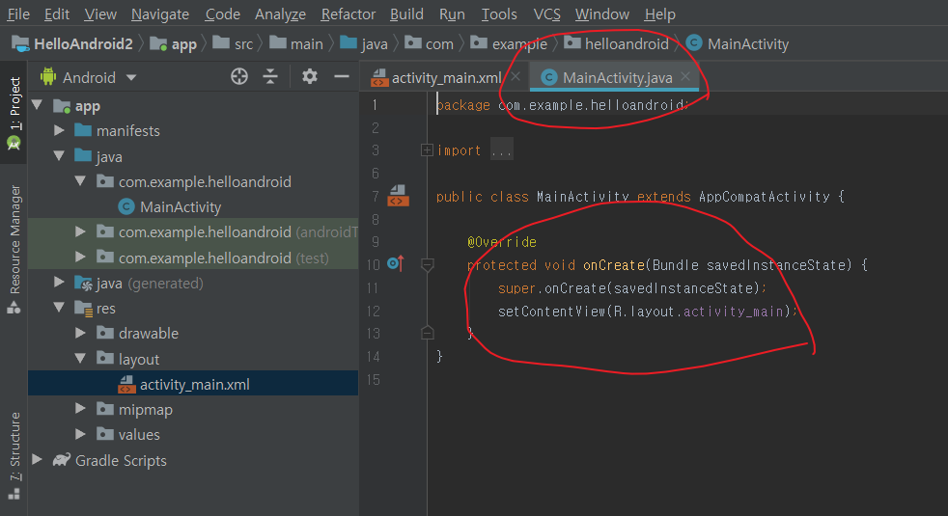This screenshot has width=948, height=516.
Task: Click the Android robot icon in panel header
Action: [x=47, y=77]
